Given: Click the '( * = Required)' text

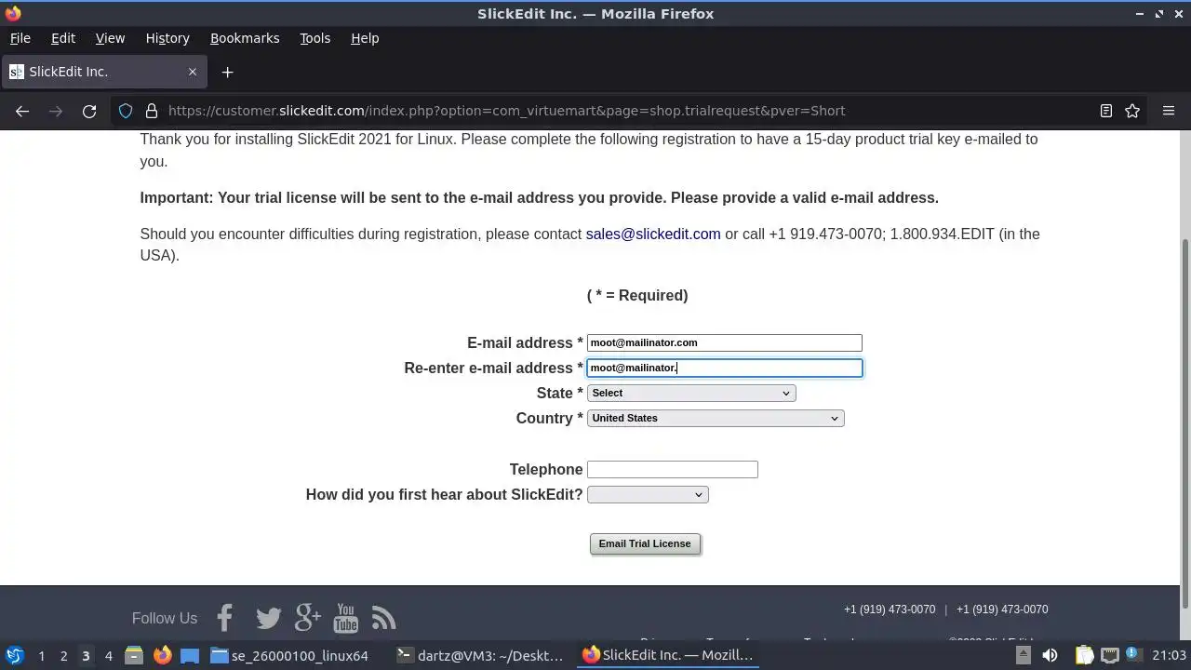Looking at the screenshot, I should 637,295.
